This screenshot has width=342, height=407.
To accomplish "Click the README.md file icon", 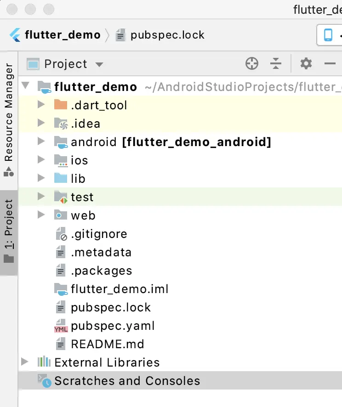I will [x=61, y=344].
